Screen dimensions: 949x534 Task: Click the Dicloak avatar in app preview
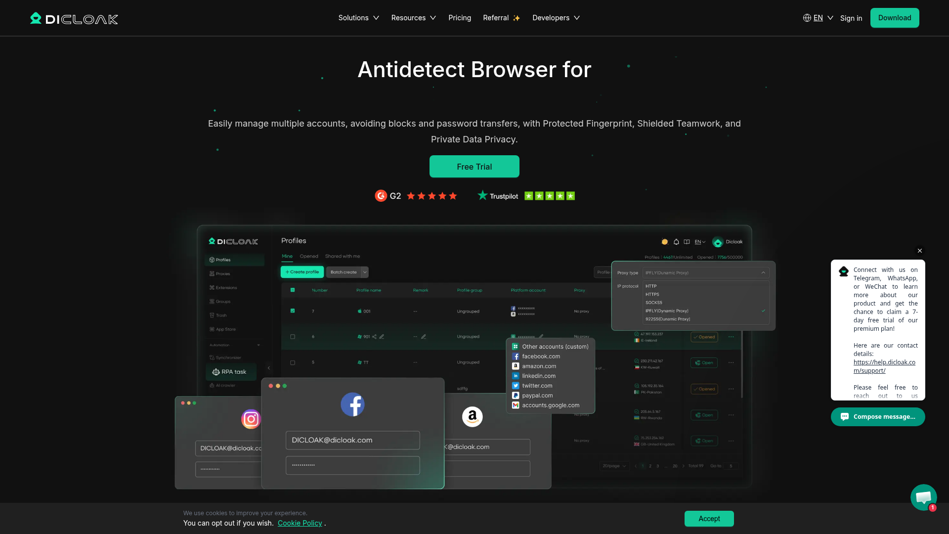[x=718, y=242]
